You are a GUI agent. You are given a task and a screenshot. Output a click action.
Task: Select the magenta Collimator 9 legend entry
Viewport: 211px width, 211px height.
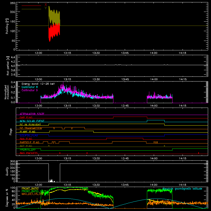click(x=30, y=90)
